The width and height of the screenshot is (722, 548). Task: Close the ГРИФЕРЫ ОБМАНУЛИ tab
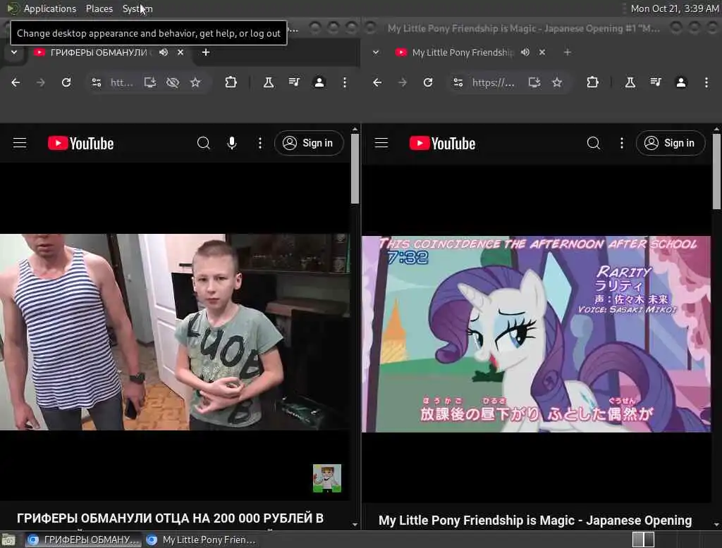pyautogui.click(x=180, y=52)
